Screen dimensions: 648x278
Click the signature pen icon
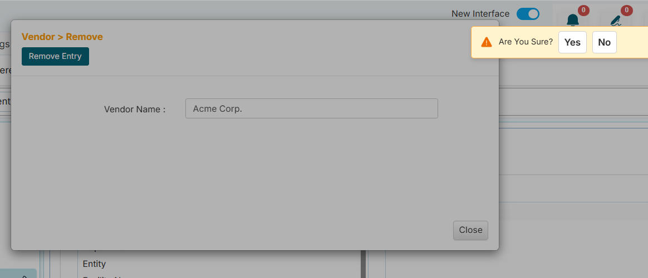click(615, 21)
